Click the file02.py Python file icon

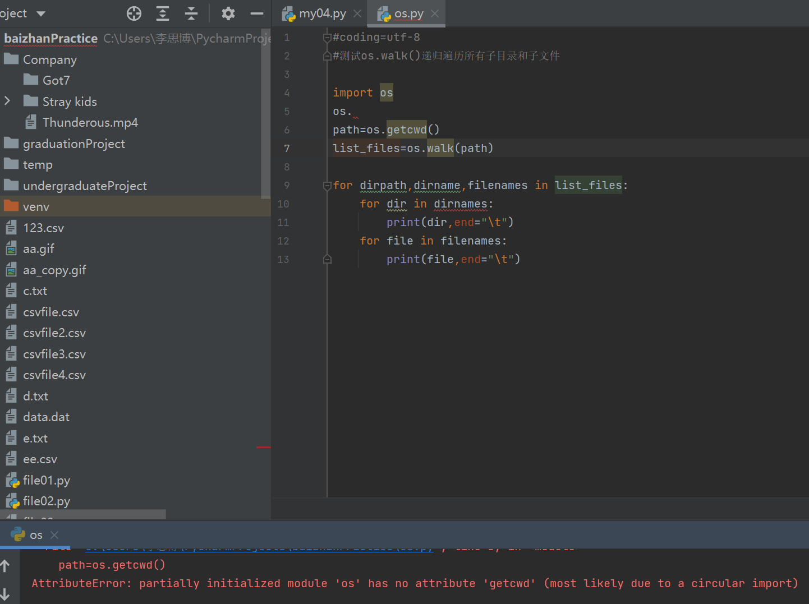[x=12, y=501]
